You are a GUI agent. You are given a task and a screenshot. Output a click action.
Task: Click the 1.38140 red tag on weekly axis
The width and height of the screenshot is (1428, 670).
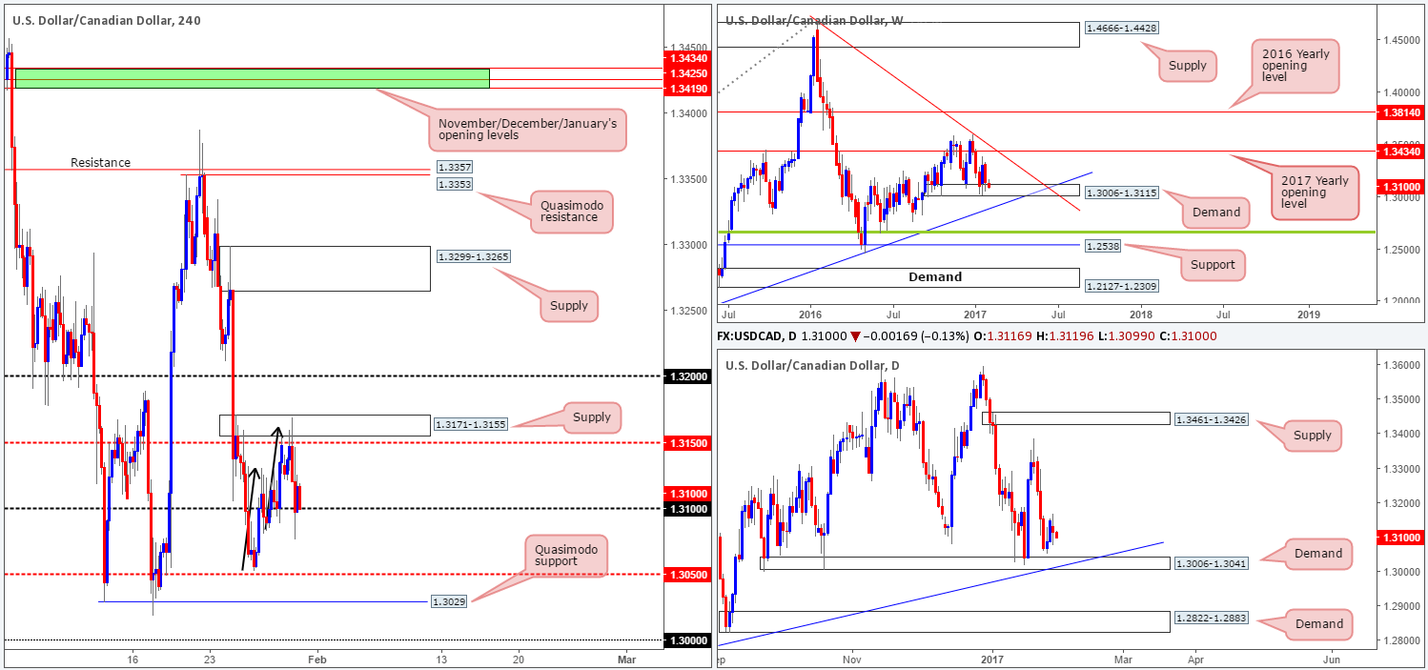click(1401, 112)
